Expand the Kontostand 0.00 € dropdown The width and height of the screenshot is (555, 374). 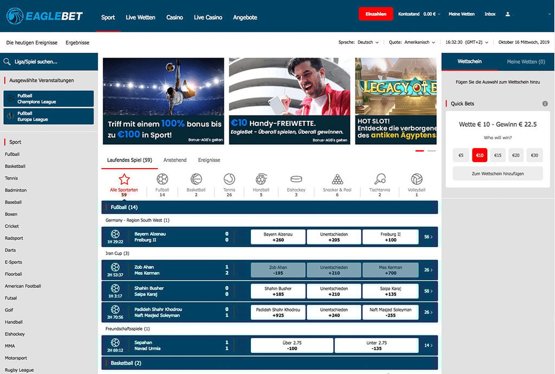[420, 14]
